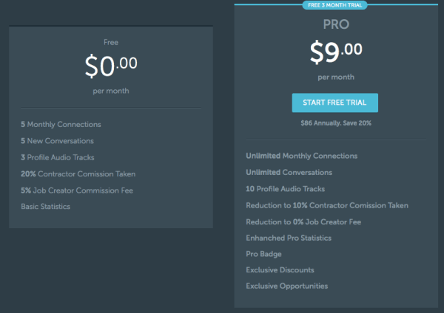
Task: Click the Basic Statistics feature
Action: click(x=45, y=206)
